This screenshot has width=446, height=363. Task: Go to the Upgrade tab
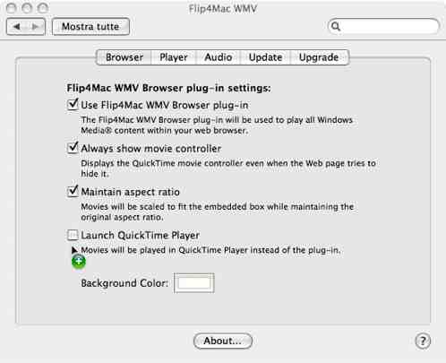(319, 57)
